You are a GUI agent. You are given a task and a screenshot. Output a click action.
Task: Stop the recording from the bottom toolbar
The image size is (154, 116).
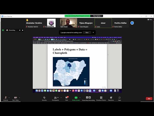point(90,97)
